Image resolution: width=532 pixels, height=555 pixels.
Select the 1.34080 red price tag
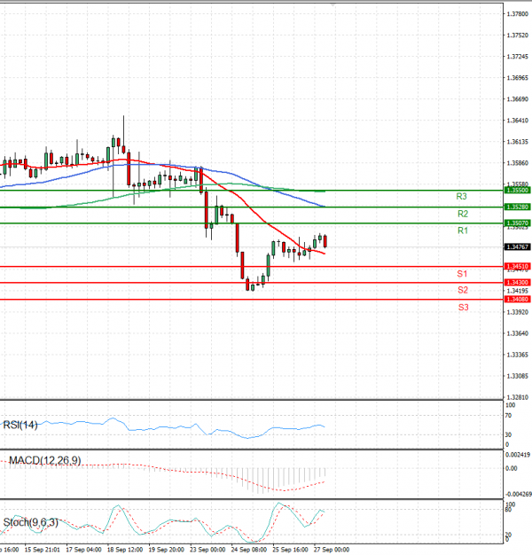coord(517,300)
